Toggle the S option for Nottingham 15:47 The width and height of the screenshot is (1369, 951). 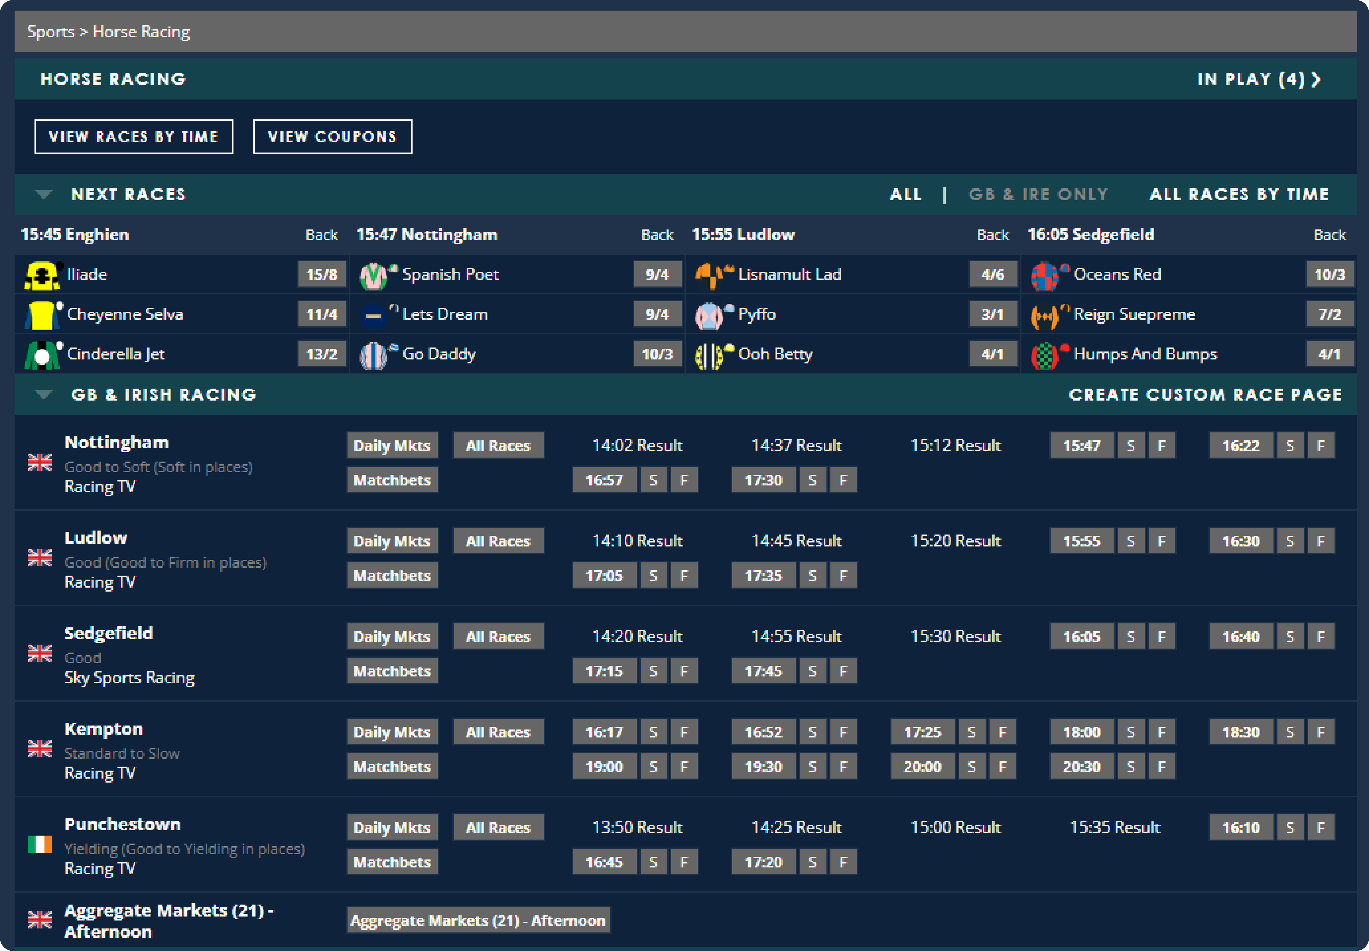(x=1131, y=445)
